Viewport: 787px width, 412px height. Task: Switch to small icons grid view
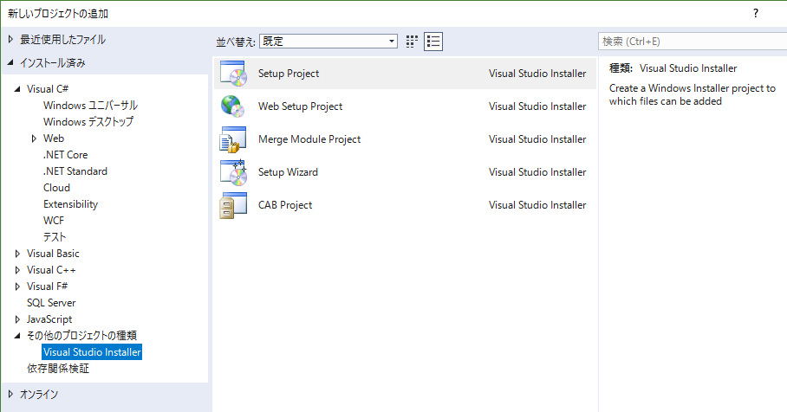pos(412,42)
